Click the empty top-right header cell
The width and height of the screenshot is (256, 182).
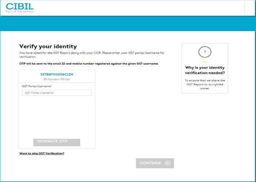[250, 8]
